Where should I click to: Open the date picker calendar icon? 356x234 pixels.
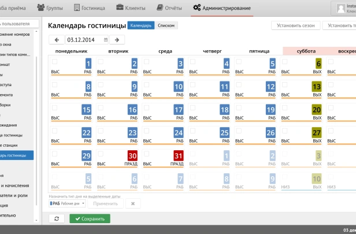pos(105,40)
